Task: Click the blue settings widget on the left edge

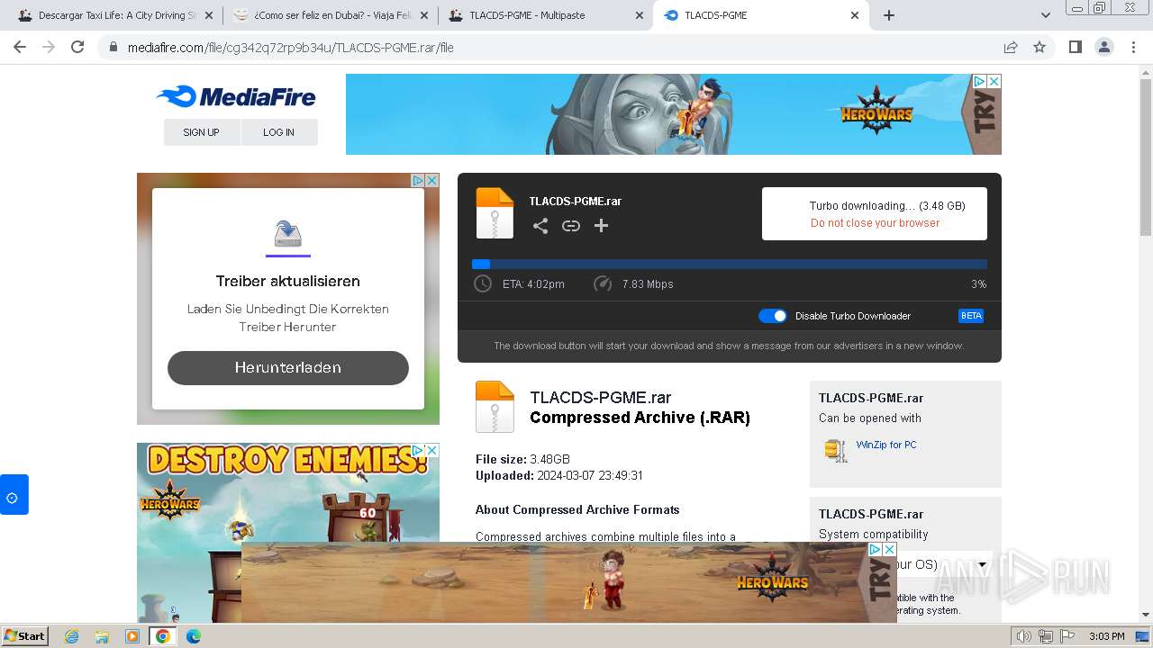Action: (x=14, y=495)
